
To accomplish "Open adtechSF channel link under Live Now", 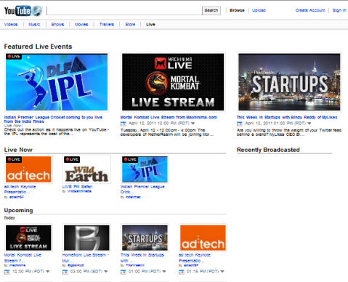I will [x=17, y=197].
